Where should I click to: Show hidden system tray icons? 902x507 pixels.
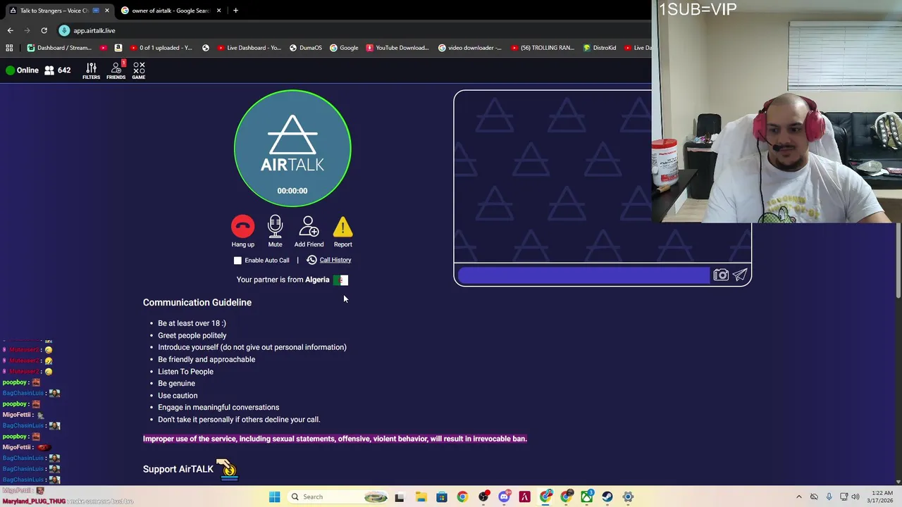[x=798, y=497]
